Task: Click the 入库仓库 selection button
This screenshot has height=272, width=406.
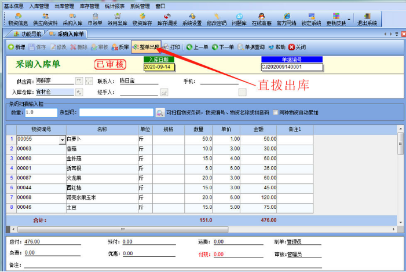Action: click(x=79, y=92)
